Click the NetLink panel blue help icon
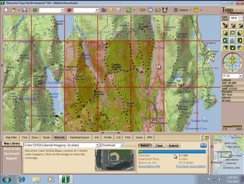The image size is (244, 184). point(203,146)
